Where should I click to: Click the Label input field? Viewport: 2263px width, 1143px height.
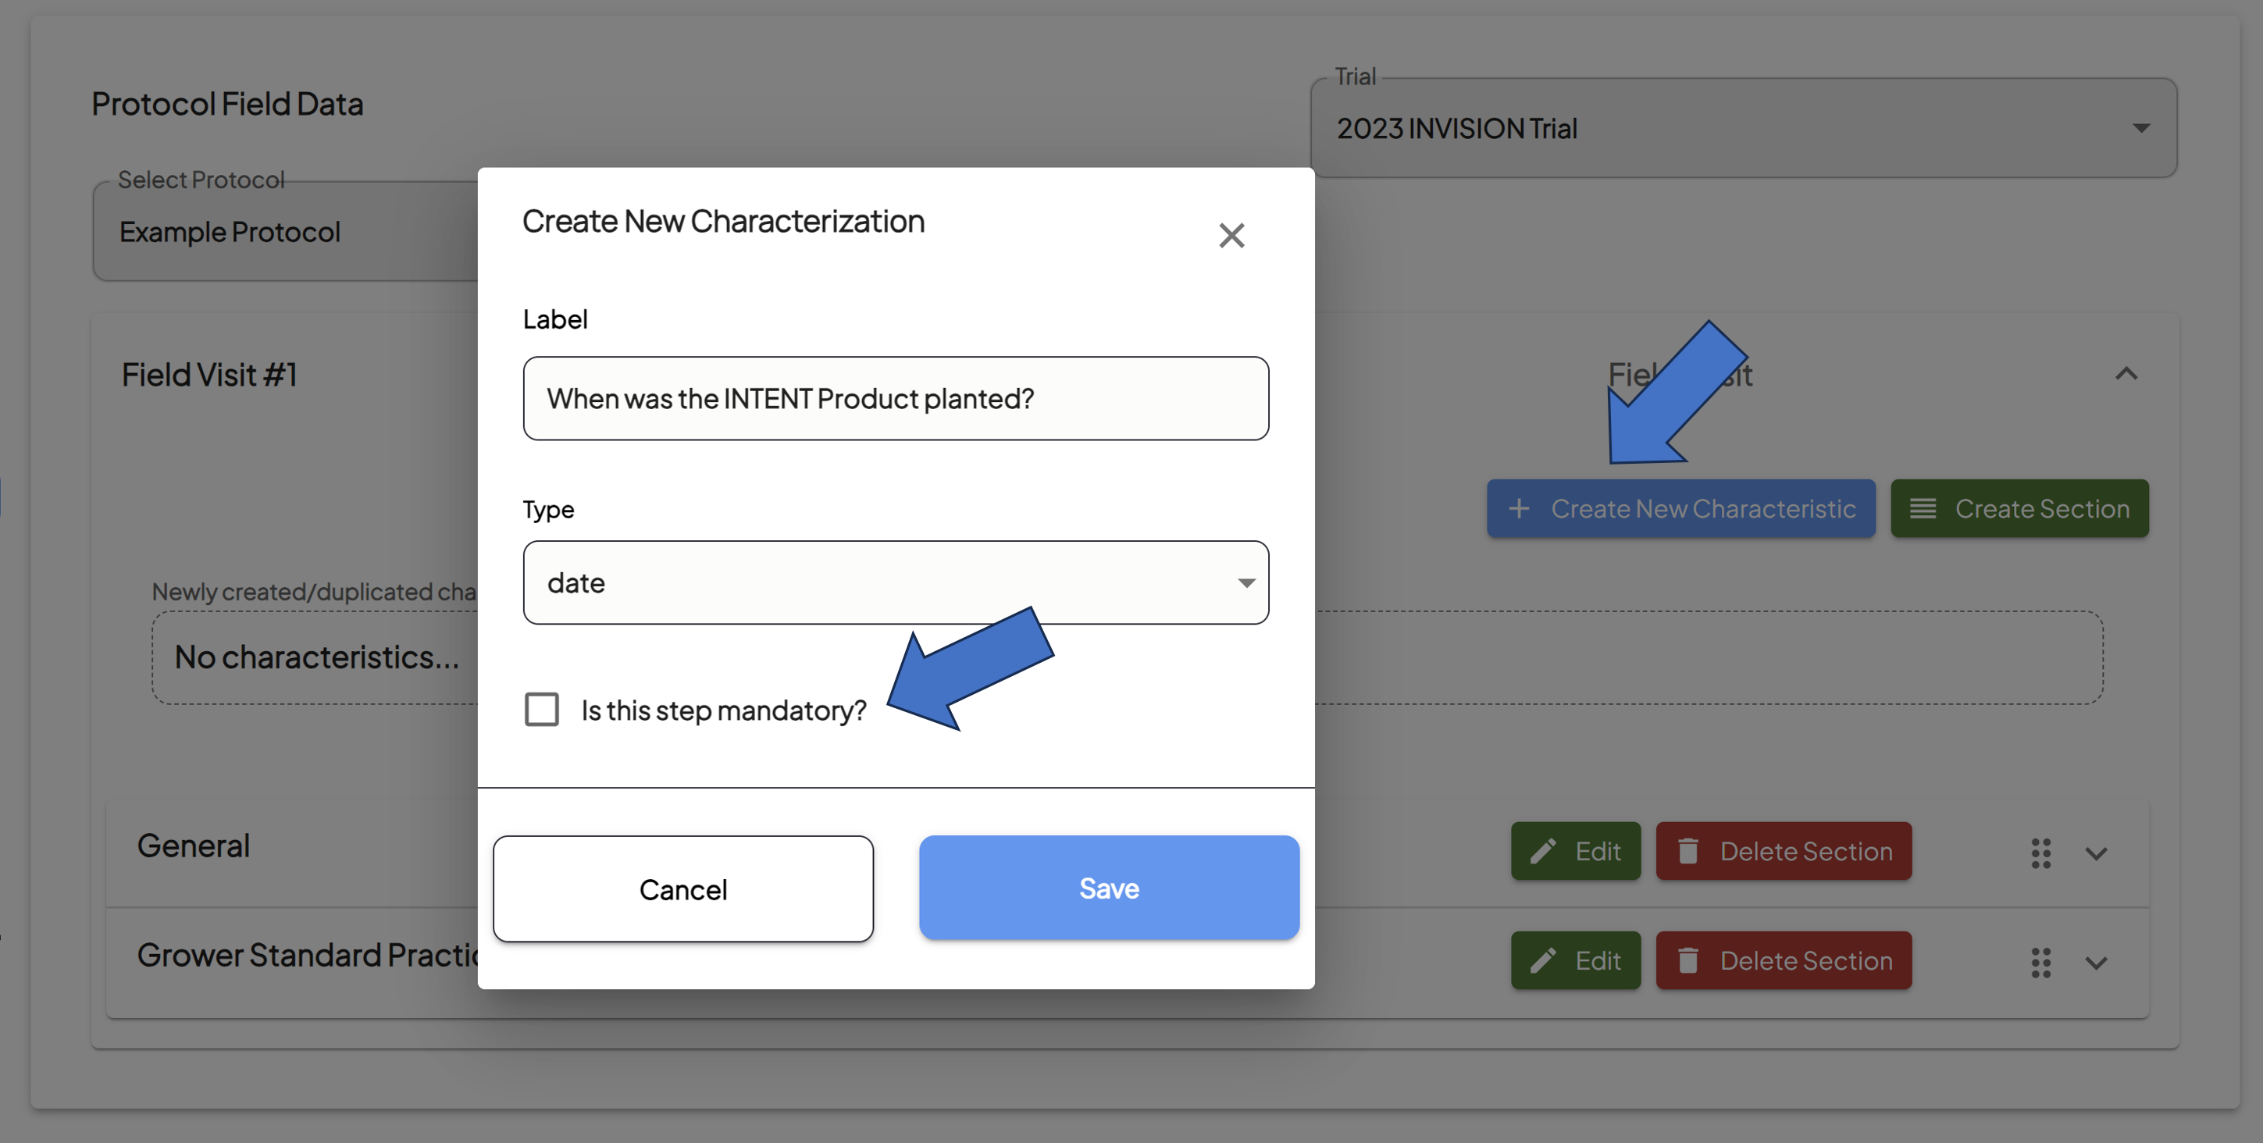[895, 398]
